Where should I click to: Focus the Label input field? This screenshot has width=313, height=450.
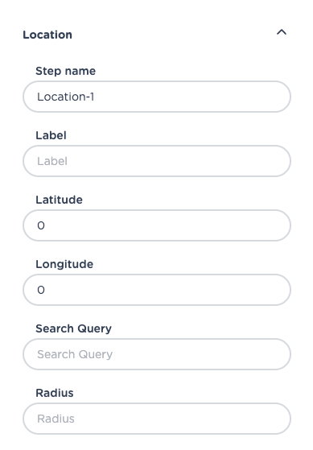pos(157,161)
